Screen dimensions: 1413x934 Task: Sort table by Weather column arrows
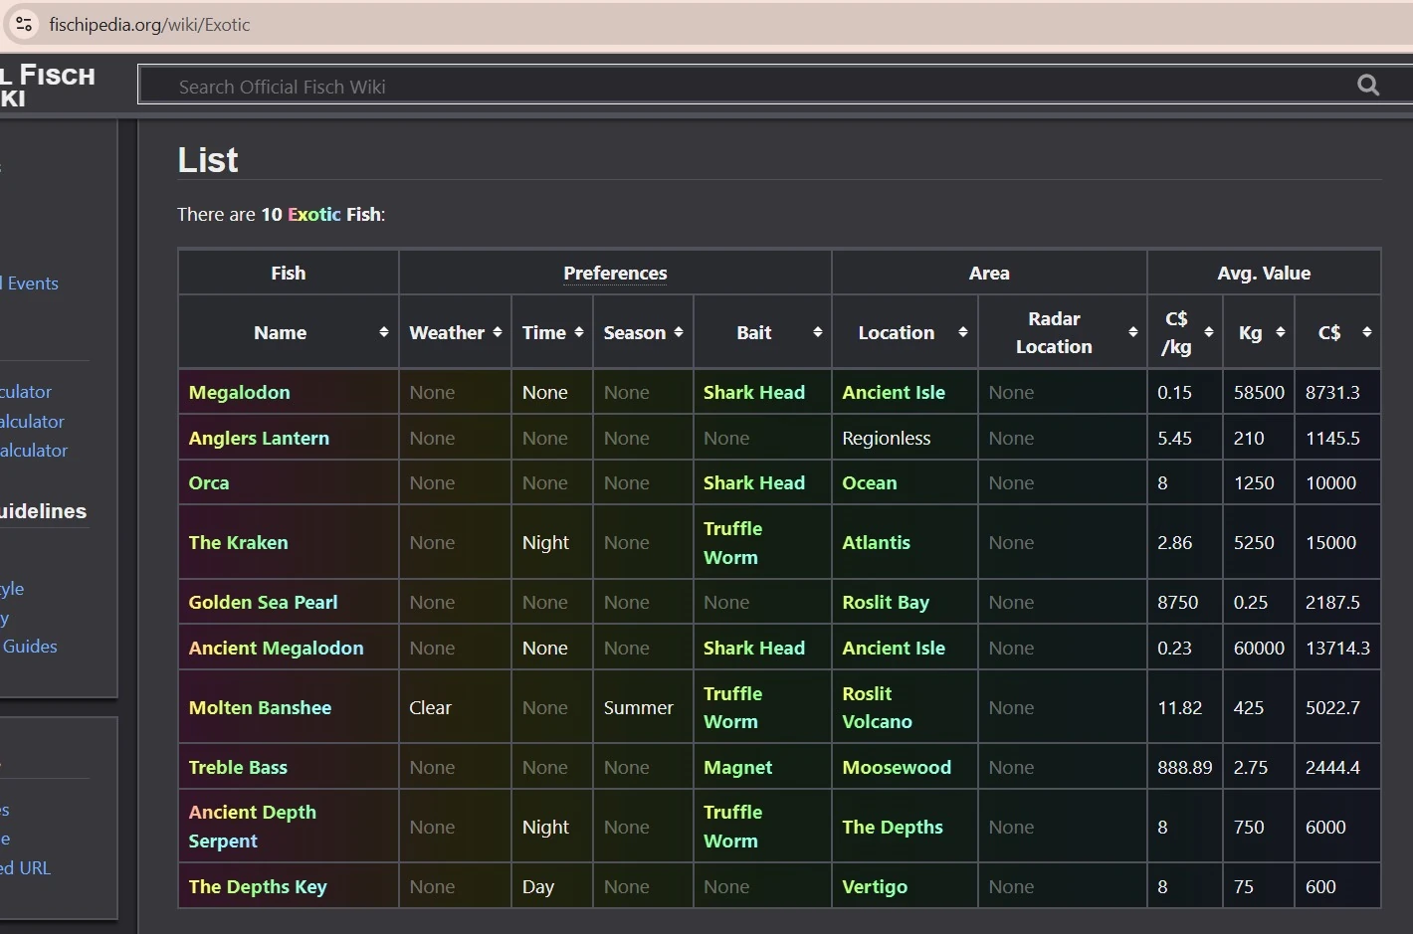click(x=498, y=332)
